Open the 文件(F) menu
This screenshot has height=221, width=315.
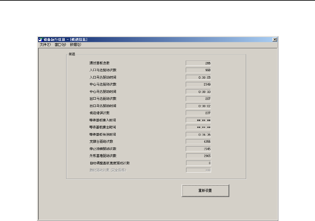(45, 45)
